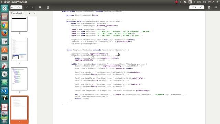The height and width of the screenshot is (124, 220).
Task: Open the green round app icon
Action: (4, 83)
